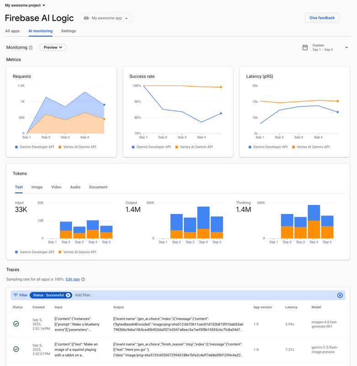
Task: Click success status icon of blueberry scone trace
Action: click(16, 324)
